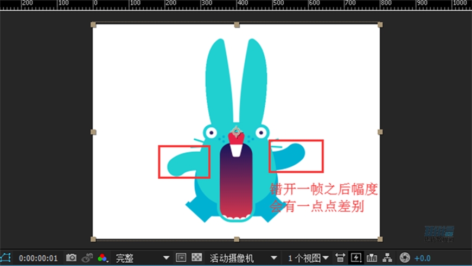Select the top-center layer transform handle
This screenshot has height=266, width=472.
coord(237,24)
